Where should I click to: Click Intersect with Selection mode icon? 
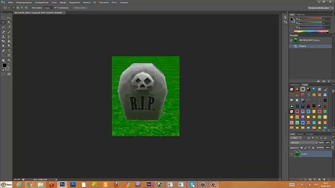click(26, 8)
